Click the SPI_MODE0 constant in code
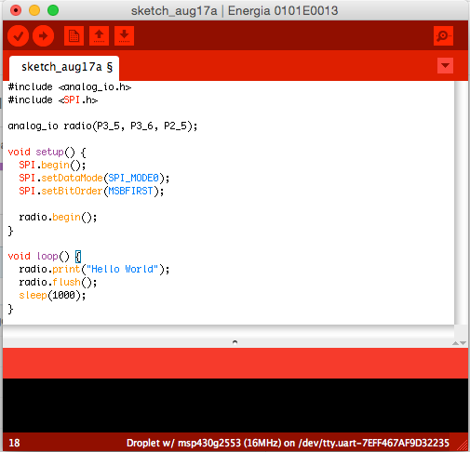 coord(133,178)
